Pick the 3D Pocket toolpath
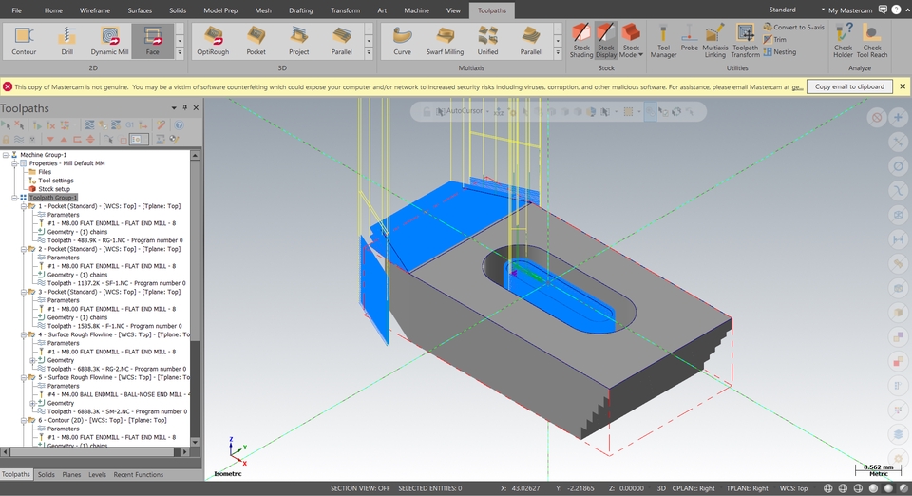The height and width of the screenshot is (496, 912). pos(256,40)
